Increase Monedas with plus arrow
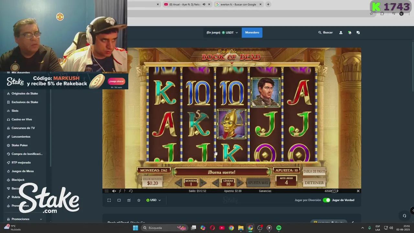This screenshot has width=414, height=233. click(202, 183)
